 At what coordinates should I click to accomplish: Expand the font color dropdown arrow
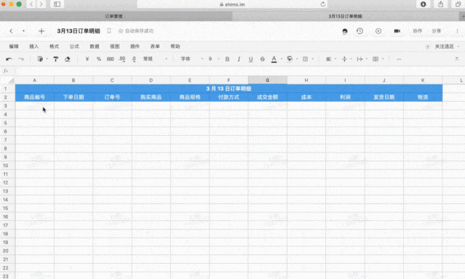coord(282,59)
